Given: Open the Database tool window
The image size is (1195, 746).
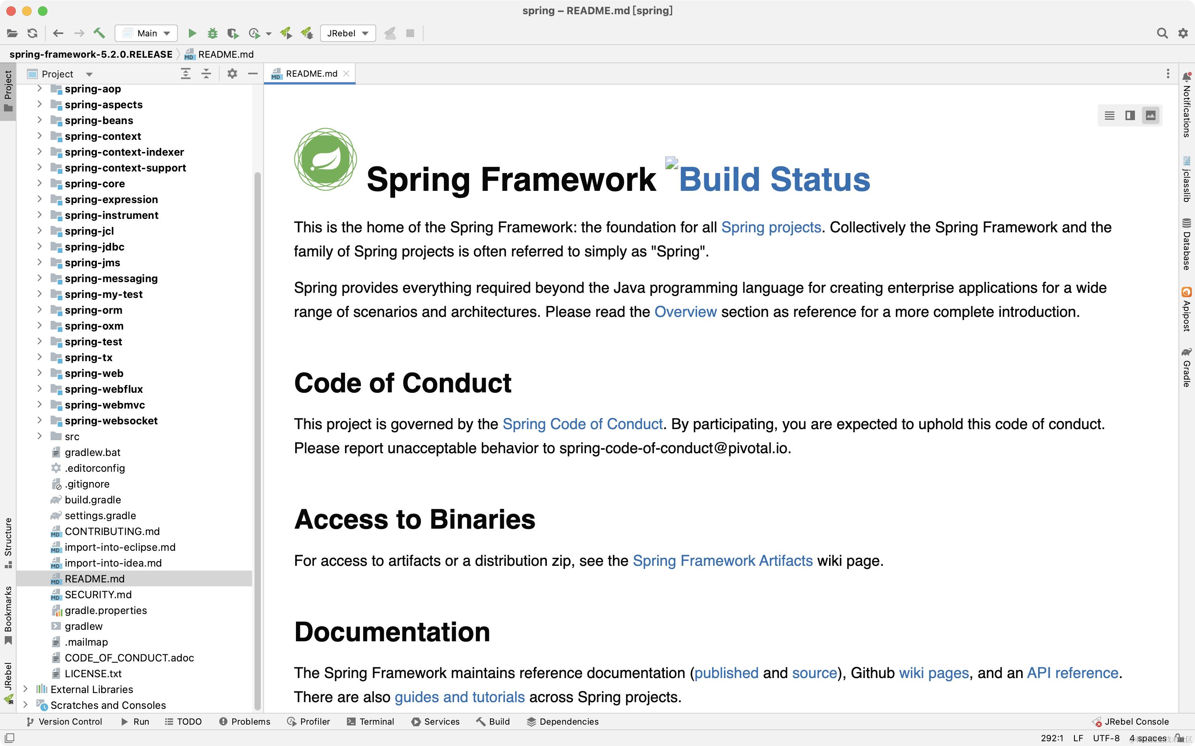Looking at the screenshot, I should (x=1186, y=244).
